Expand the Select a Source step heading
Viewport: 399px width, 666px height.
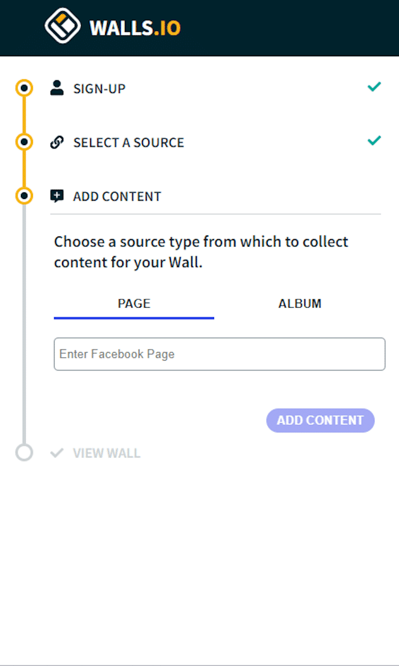click(x=129, y=143)
